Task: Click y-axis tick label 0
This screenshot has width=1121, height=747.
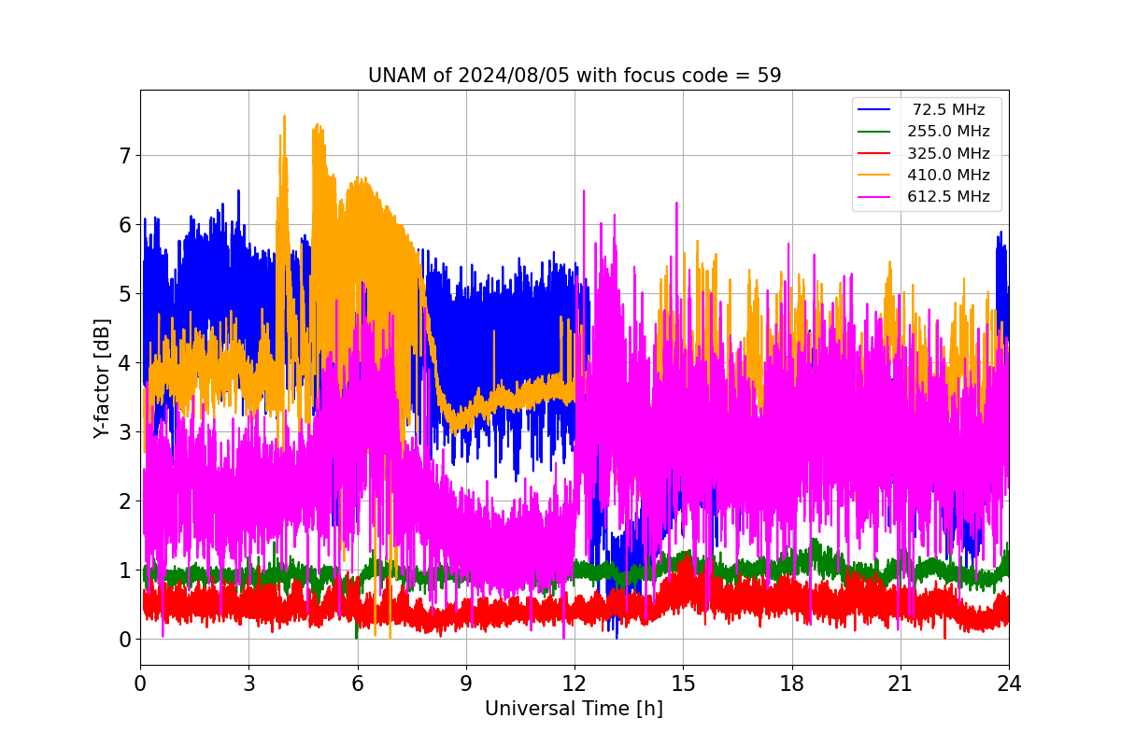Action: coord(123,639)
